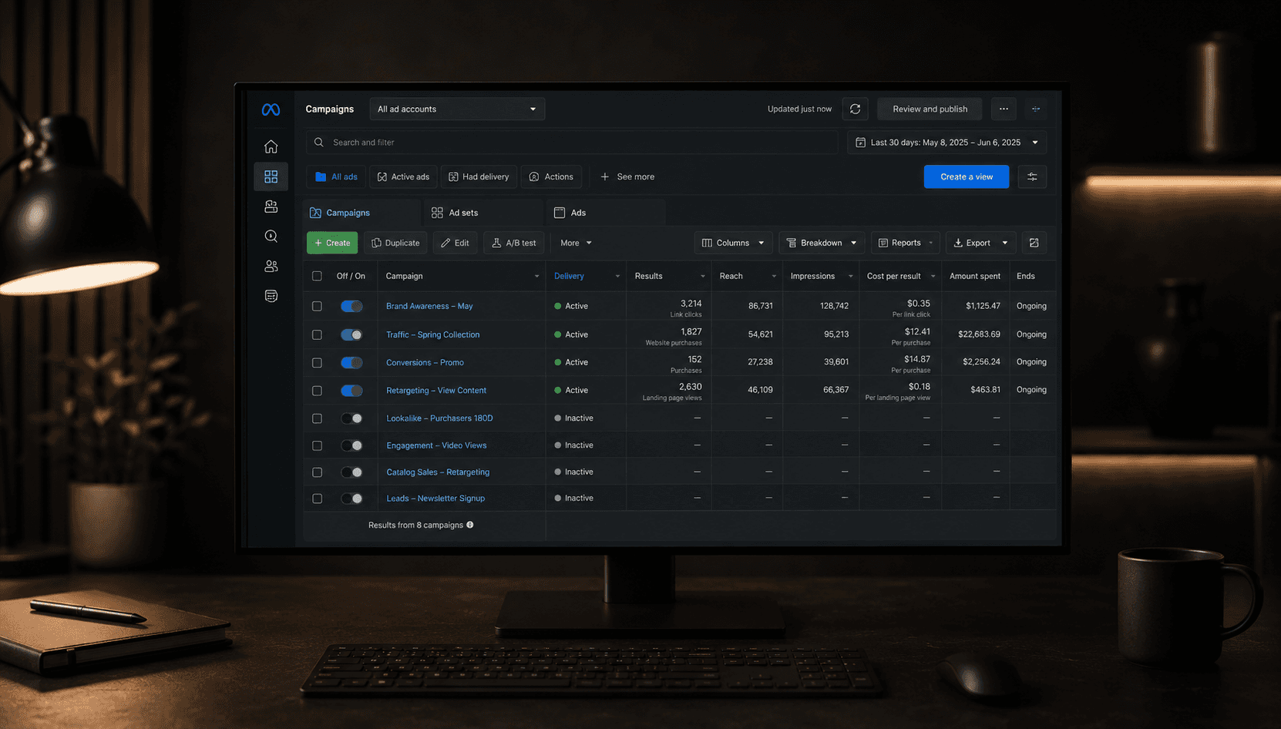Screen dimensions: 1281x729
Task: Open the More actions dropdown
Action: [576, 243]
